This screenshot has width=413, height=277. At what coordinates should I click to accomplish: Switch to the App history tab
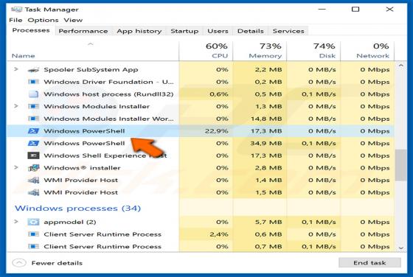click(139, 31)
